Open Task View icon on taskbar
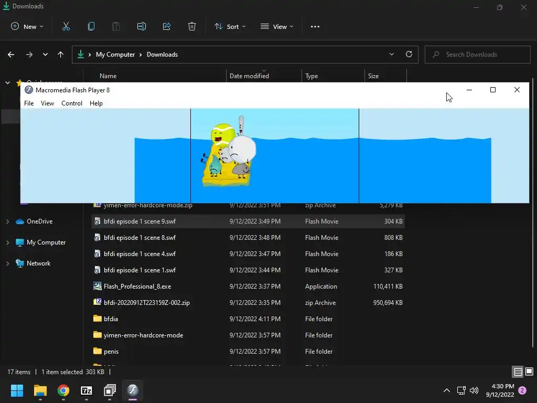537x403 pixels. [110, 390]
